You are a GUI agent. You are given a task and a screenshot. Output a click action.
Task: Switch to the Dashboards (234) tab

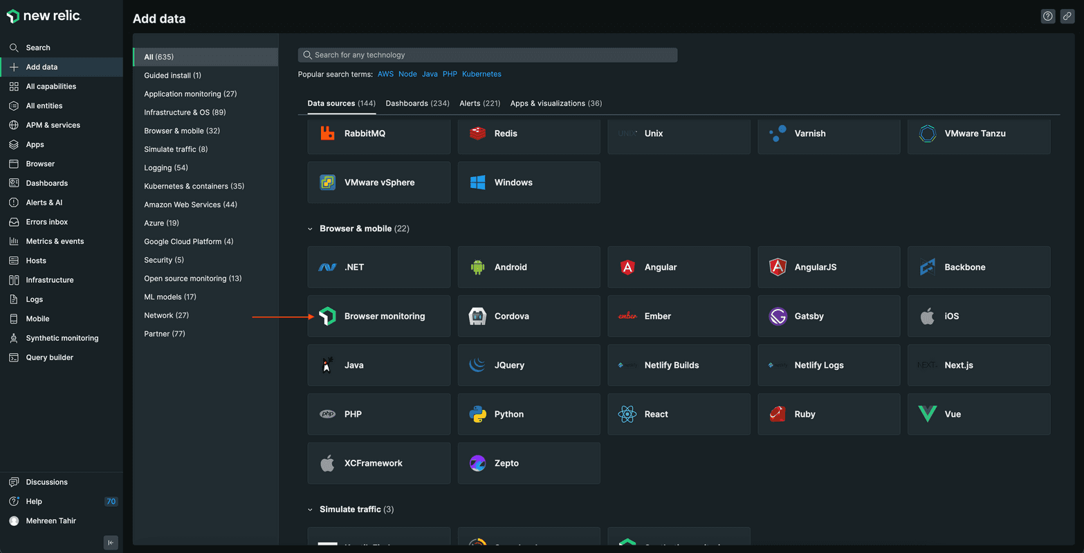coord(417,104)
